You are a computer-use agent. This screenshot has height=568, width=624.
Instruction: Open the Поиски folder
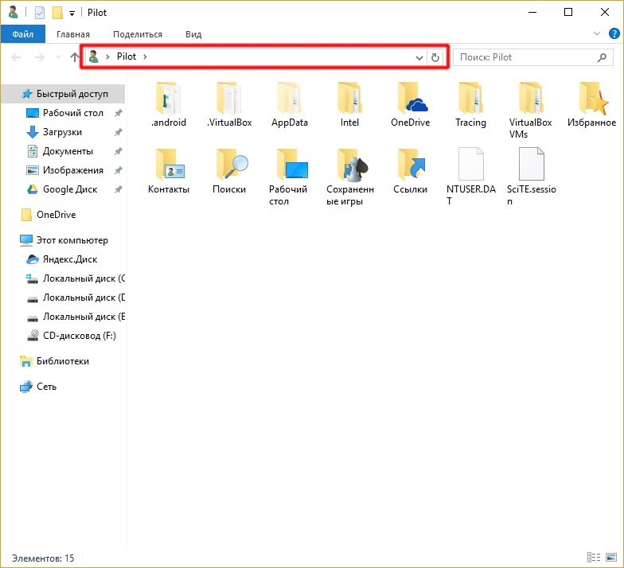[229, 171]
